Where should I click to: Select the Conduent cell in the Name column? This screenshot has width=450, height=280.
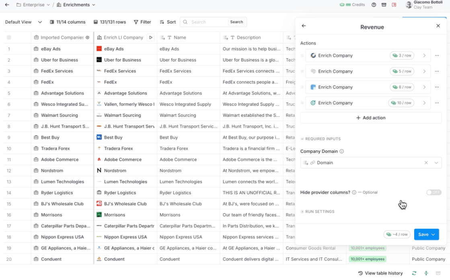(188, 259)
